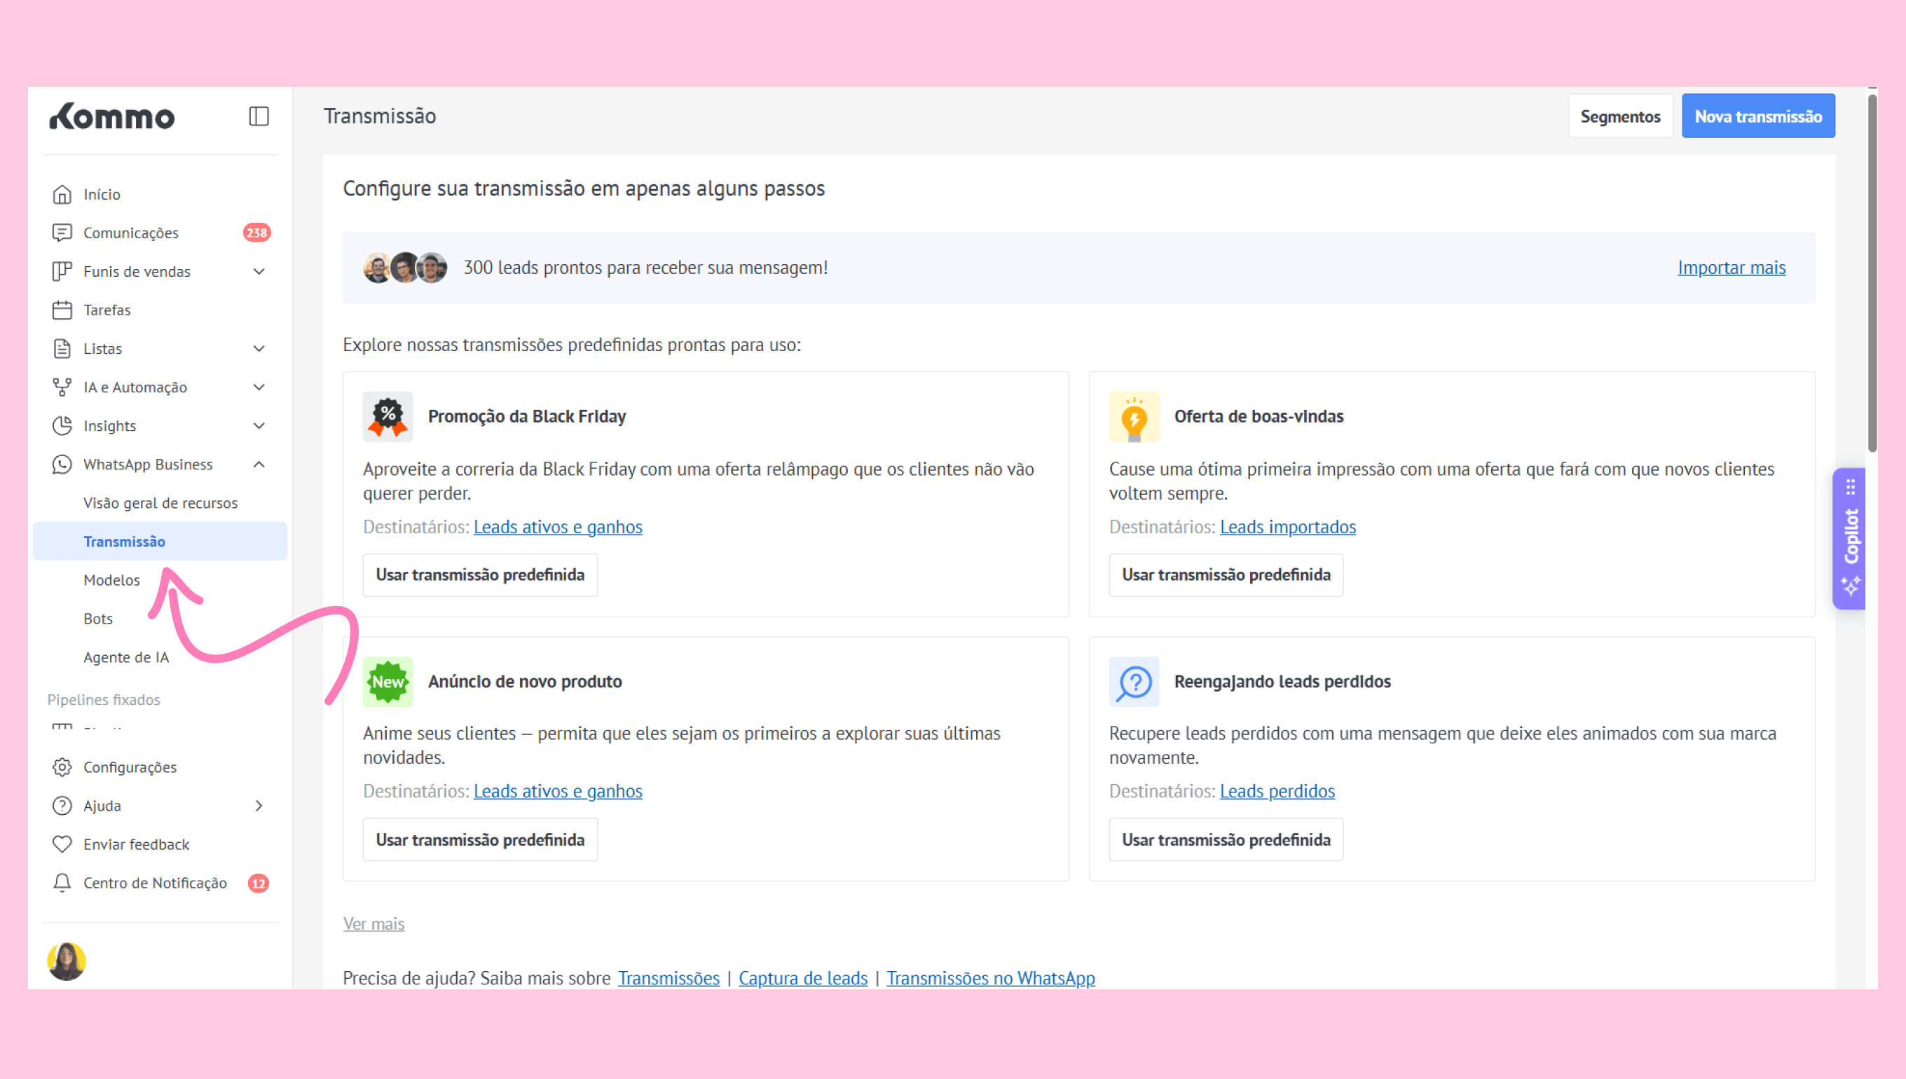Click the 12 notifications badge
The height and width of the screenshot is (1079, 1906).
click(x=258, y=883)
